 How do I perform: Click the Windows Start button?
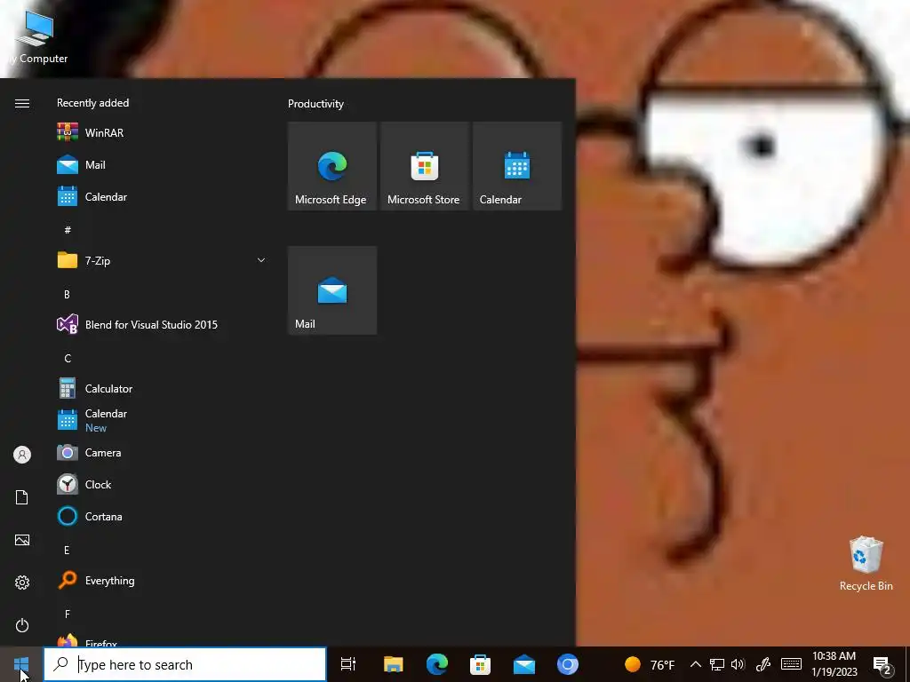tap(21, 664)
